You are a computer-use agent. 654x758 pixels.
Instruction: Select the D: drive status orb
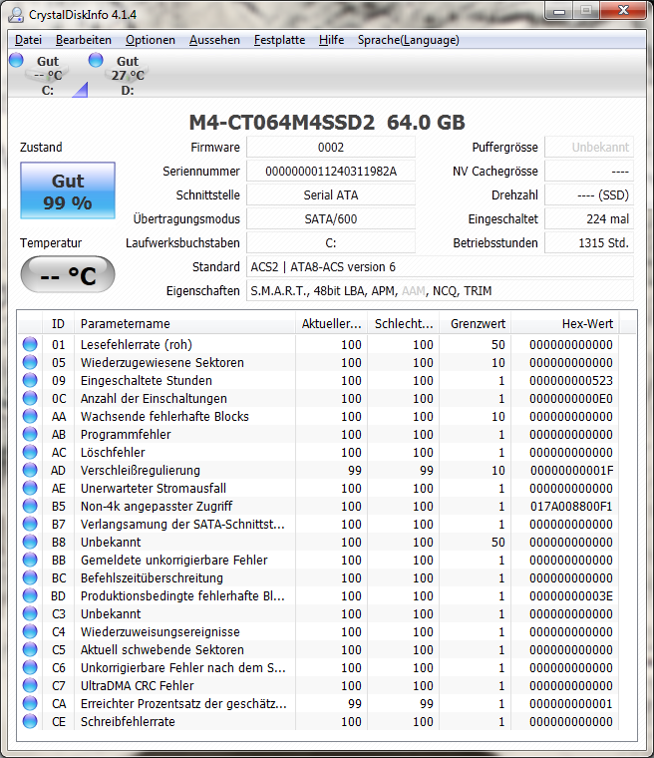96,60
